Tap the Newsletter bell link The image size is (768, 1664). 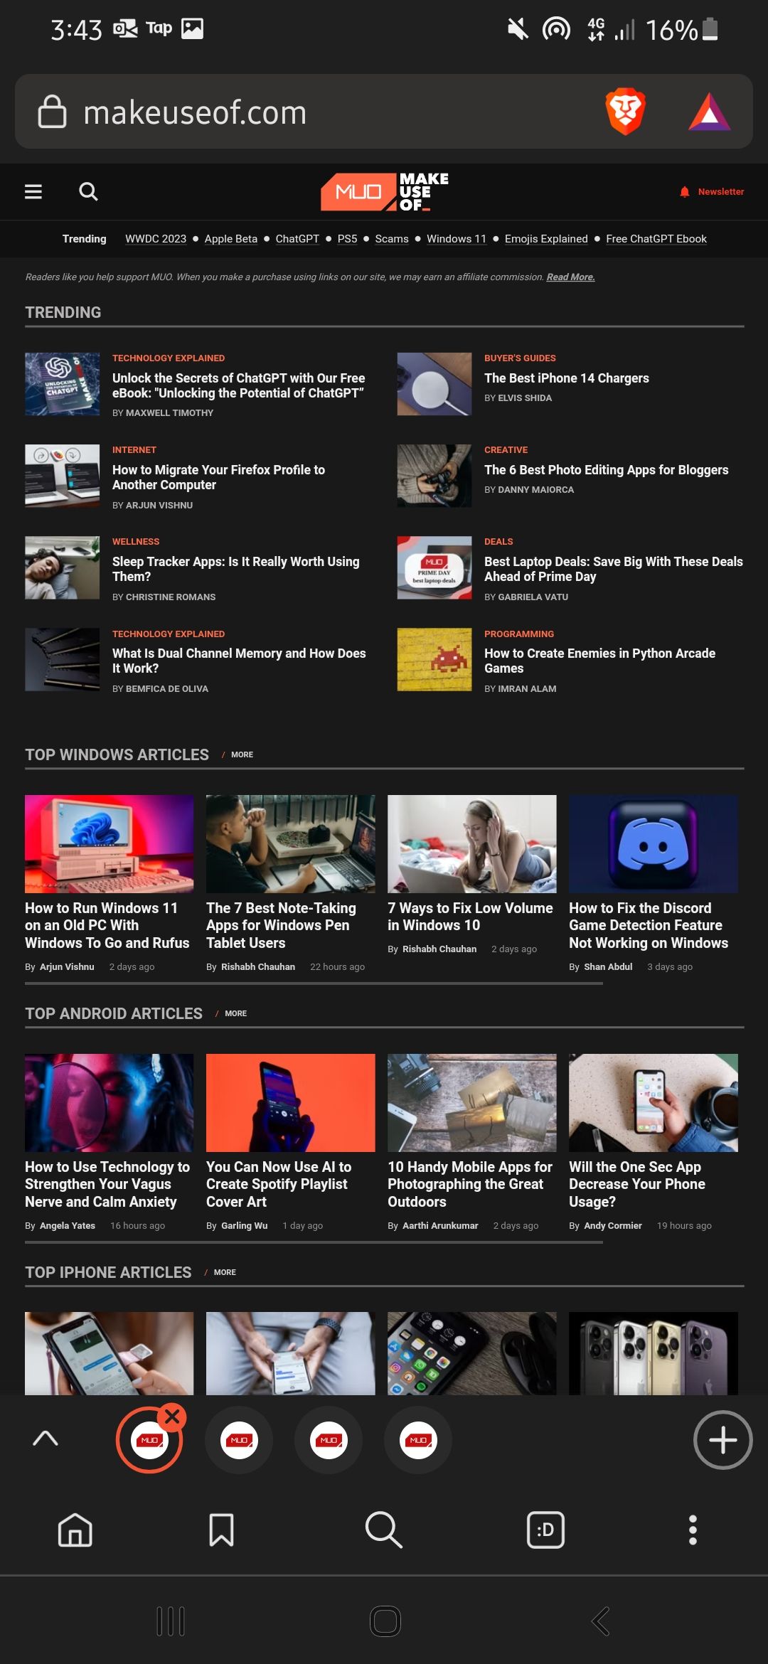pos(712,192)
